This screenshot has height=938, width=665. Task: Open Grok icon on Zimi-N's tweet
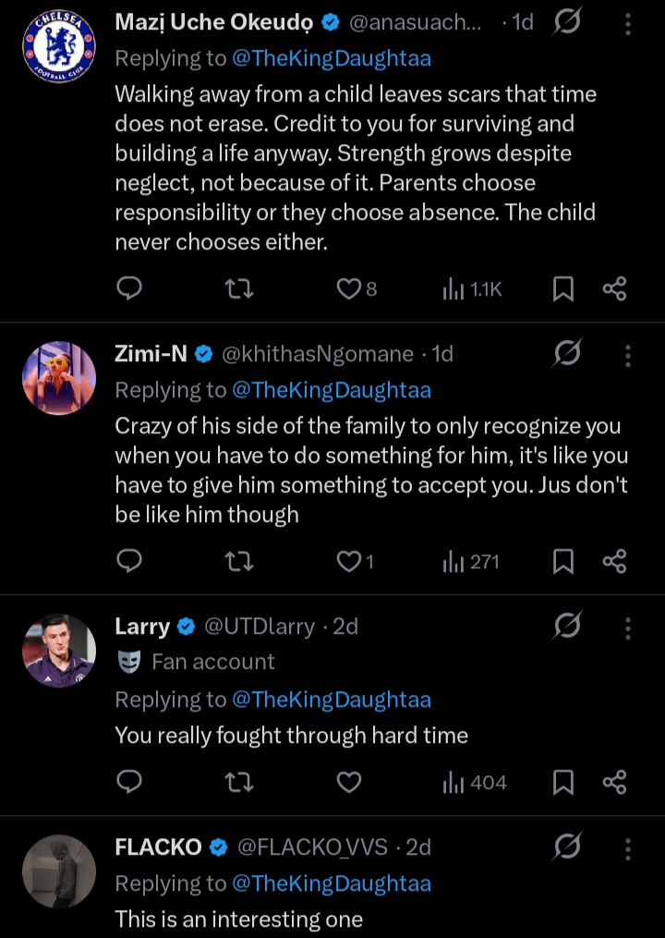point(567,354)
